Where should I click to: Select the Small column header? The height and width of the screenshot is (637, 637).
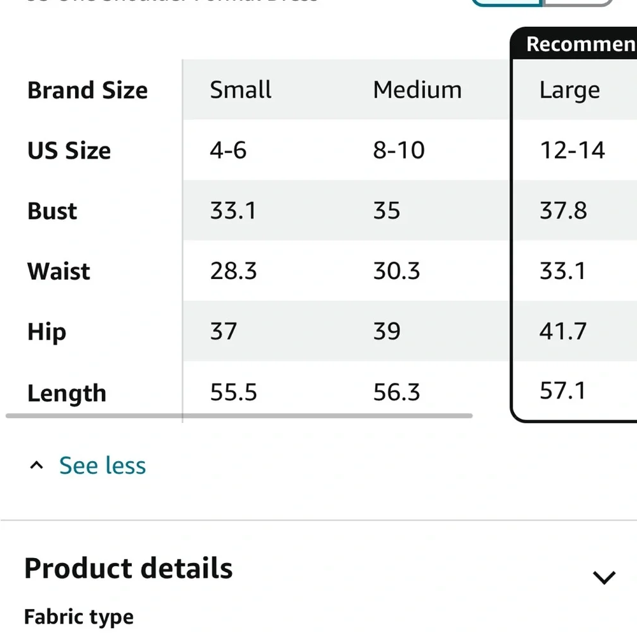241,90
